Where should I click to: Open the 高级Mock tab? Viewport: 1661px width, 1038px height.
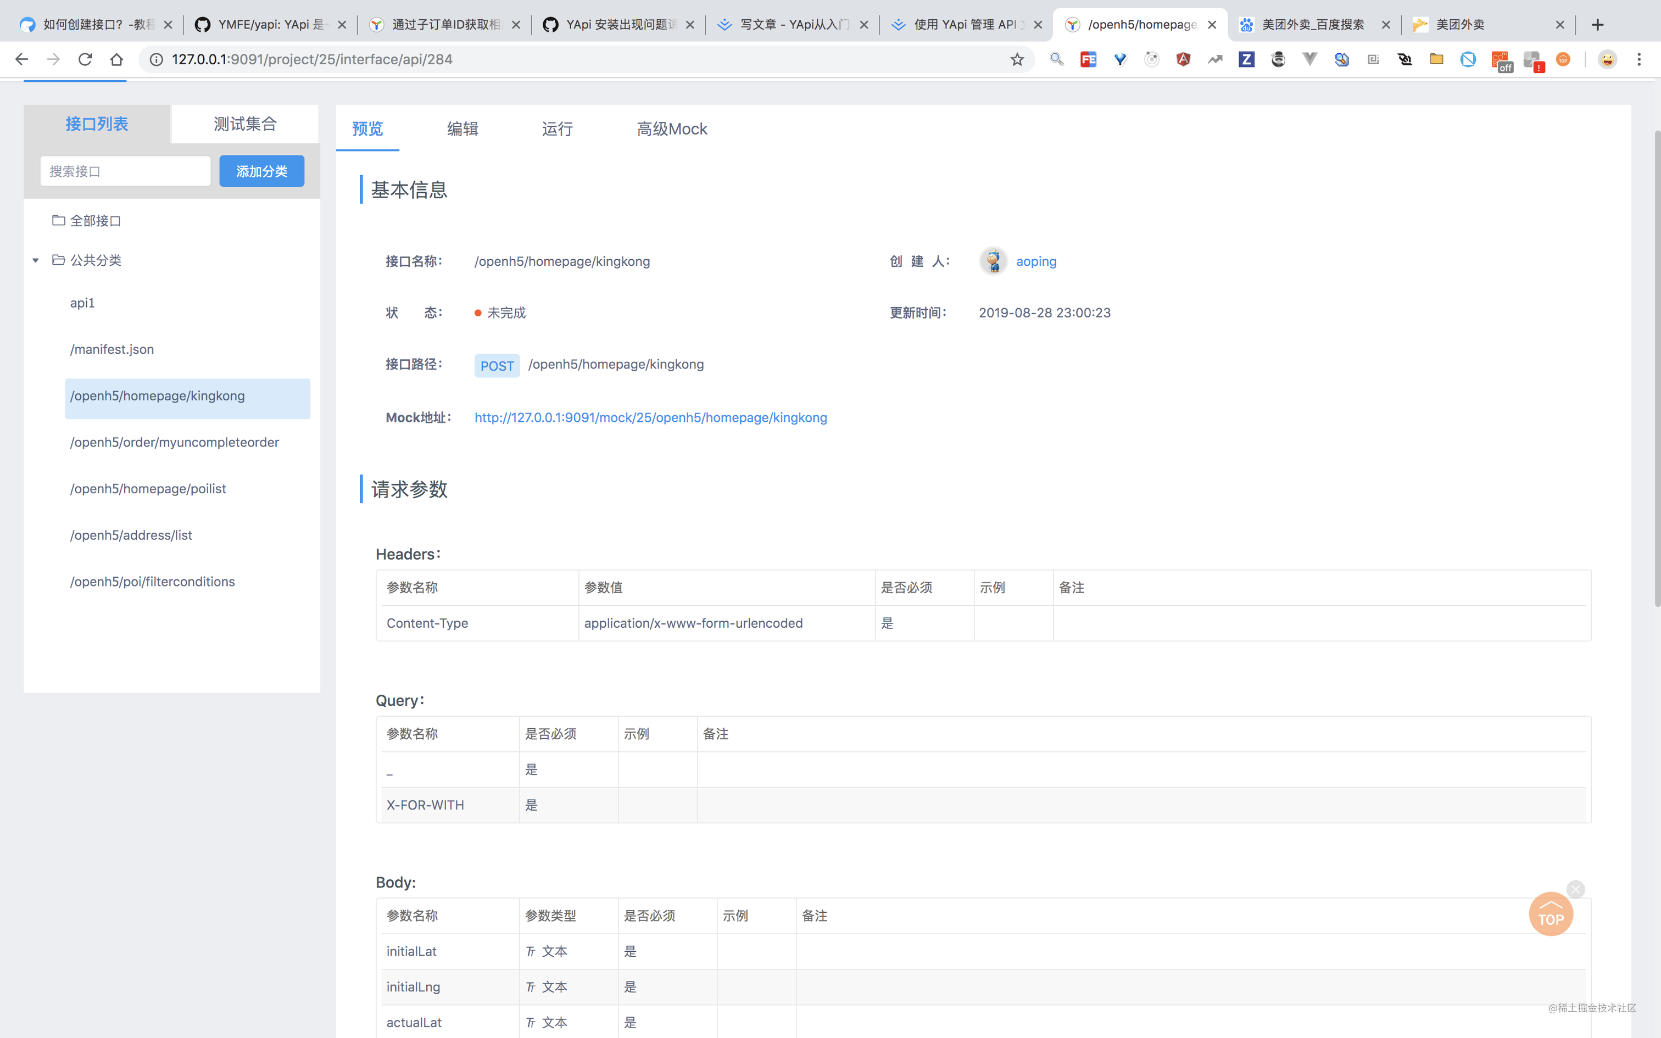coord(672,129)
